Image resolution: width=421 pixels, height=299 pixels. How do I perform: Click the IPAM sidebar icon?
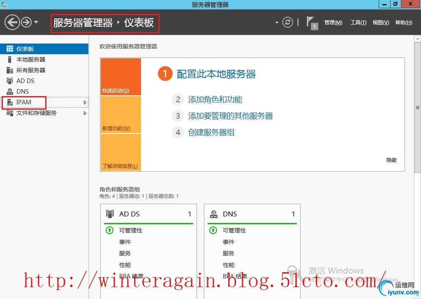(x=10, y=102)
